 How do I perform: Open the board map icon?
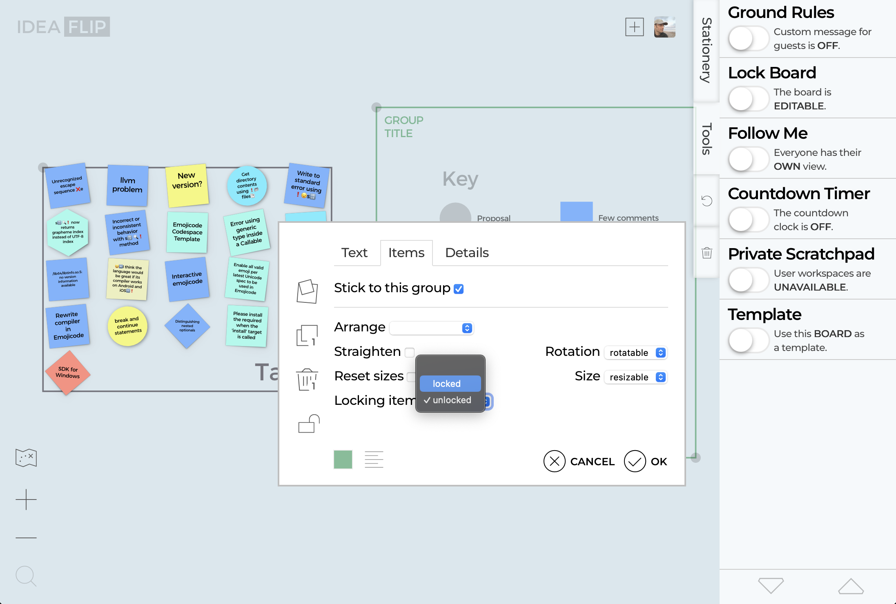(26, 457)
